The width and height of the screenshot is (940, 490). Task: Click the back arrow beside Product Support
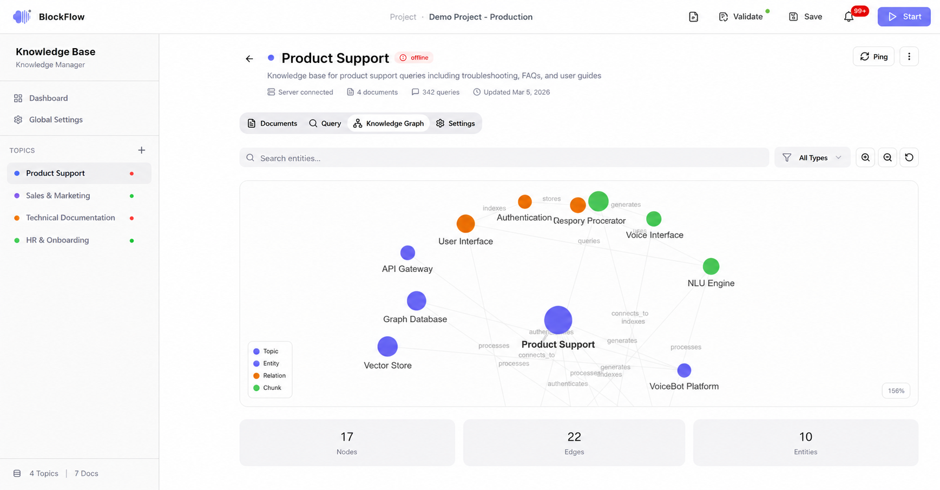(249, 58)
